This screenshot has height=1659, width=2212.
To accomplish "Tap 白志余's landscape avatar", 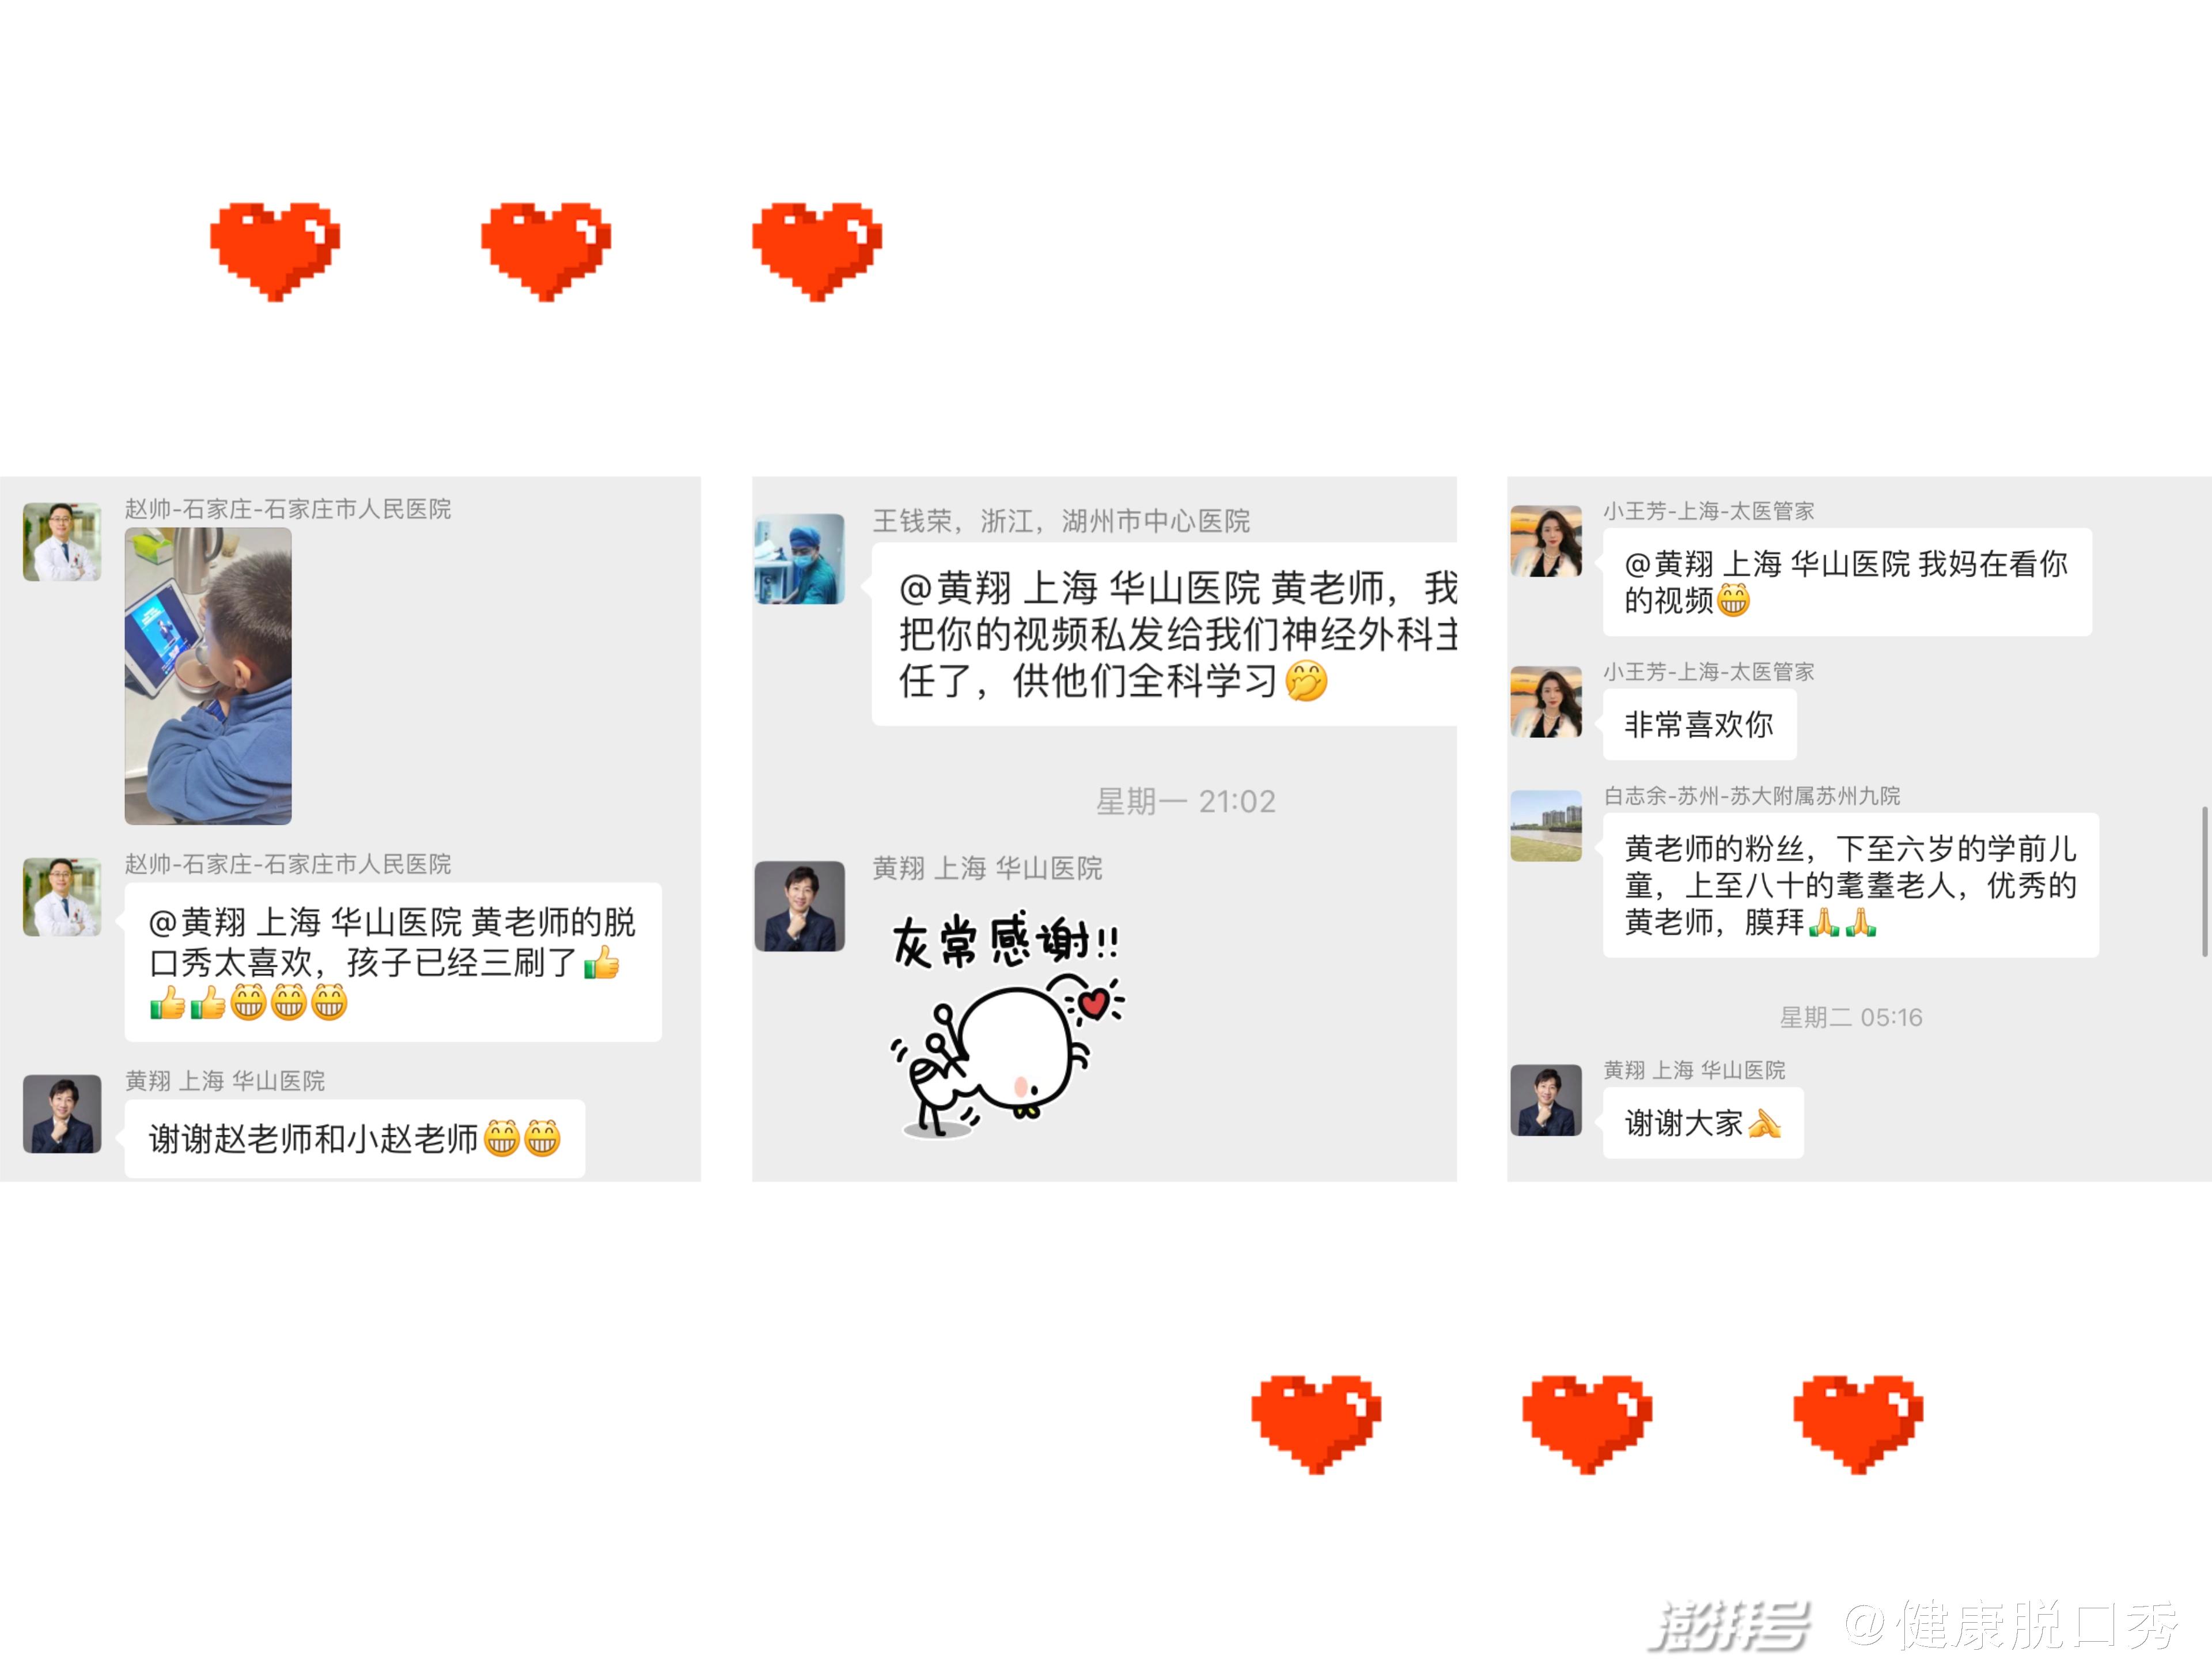I will [x=1546, y=826].
